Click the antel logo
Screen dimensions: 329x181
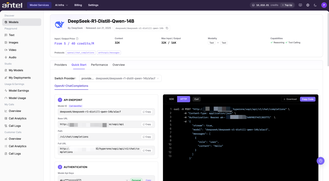point(12,5)
